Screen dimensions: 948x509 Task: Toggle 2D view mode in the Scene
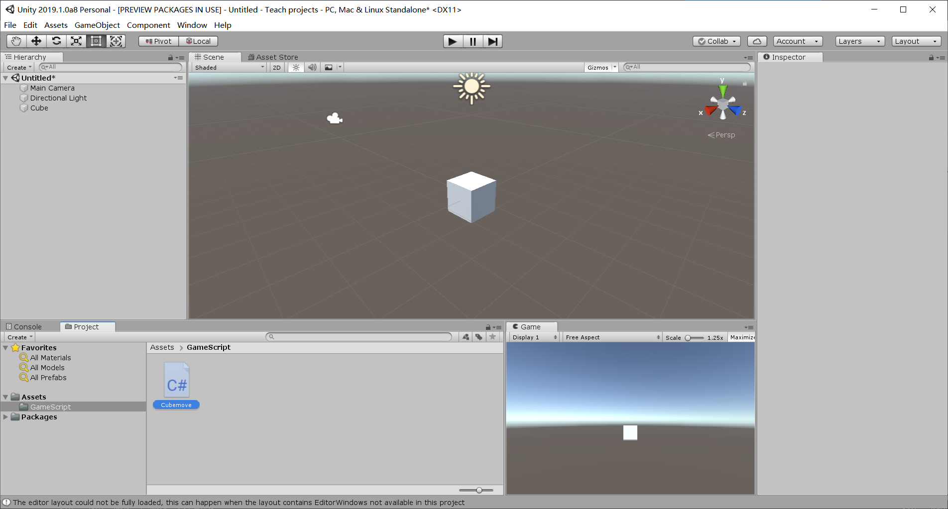(276, 67)
